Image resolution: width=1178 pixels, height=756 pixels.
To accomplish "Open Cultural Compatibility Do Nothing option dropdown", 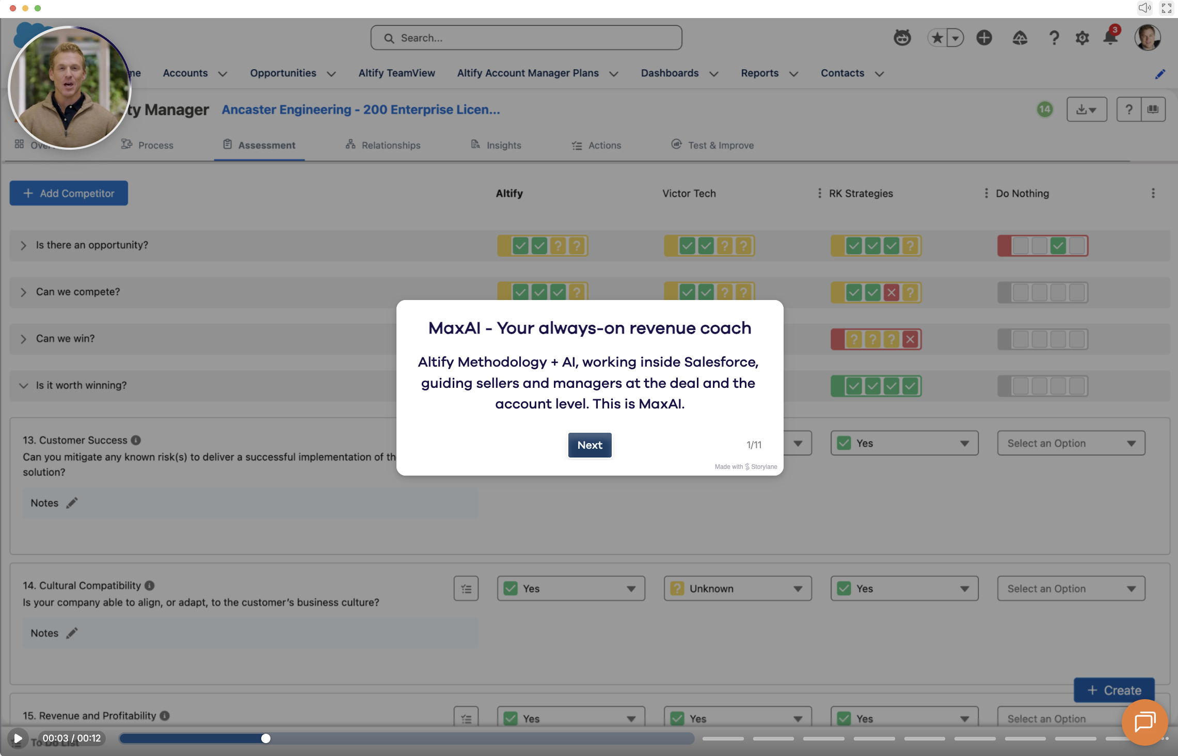I will [x=1071, y=589].
